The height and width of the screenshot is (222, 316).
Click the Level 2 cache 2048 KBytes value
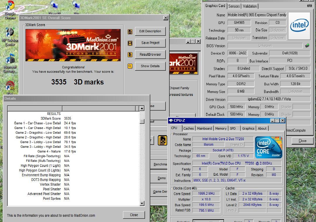(x=252, y=205)
